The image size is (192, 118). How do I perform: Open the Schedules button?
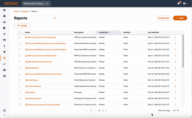coord(164,18)
